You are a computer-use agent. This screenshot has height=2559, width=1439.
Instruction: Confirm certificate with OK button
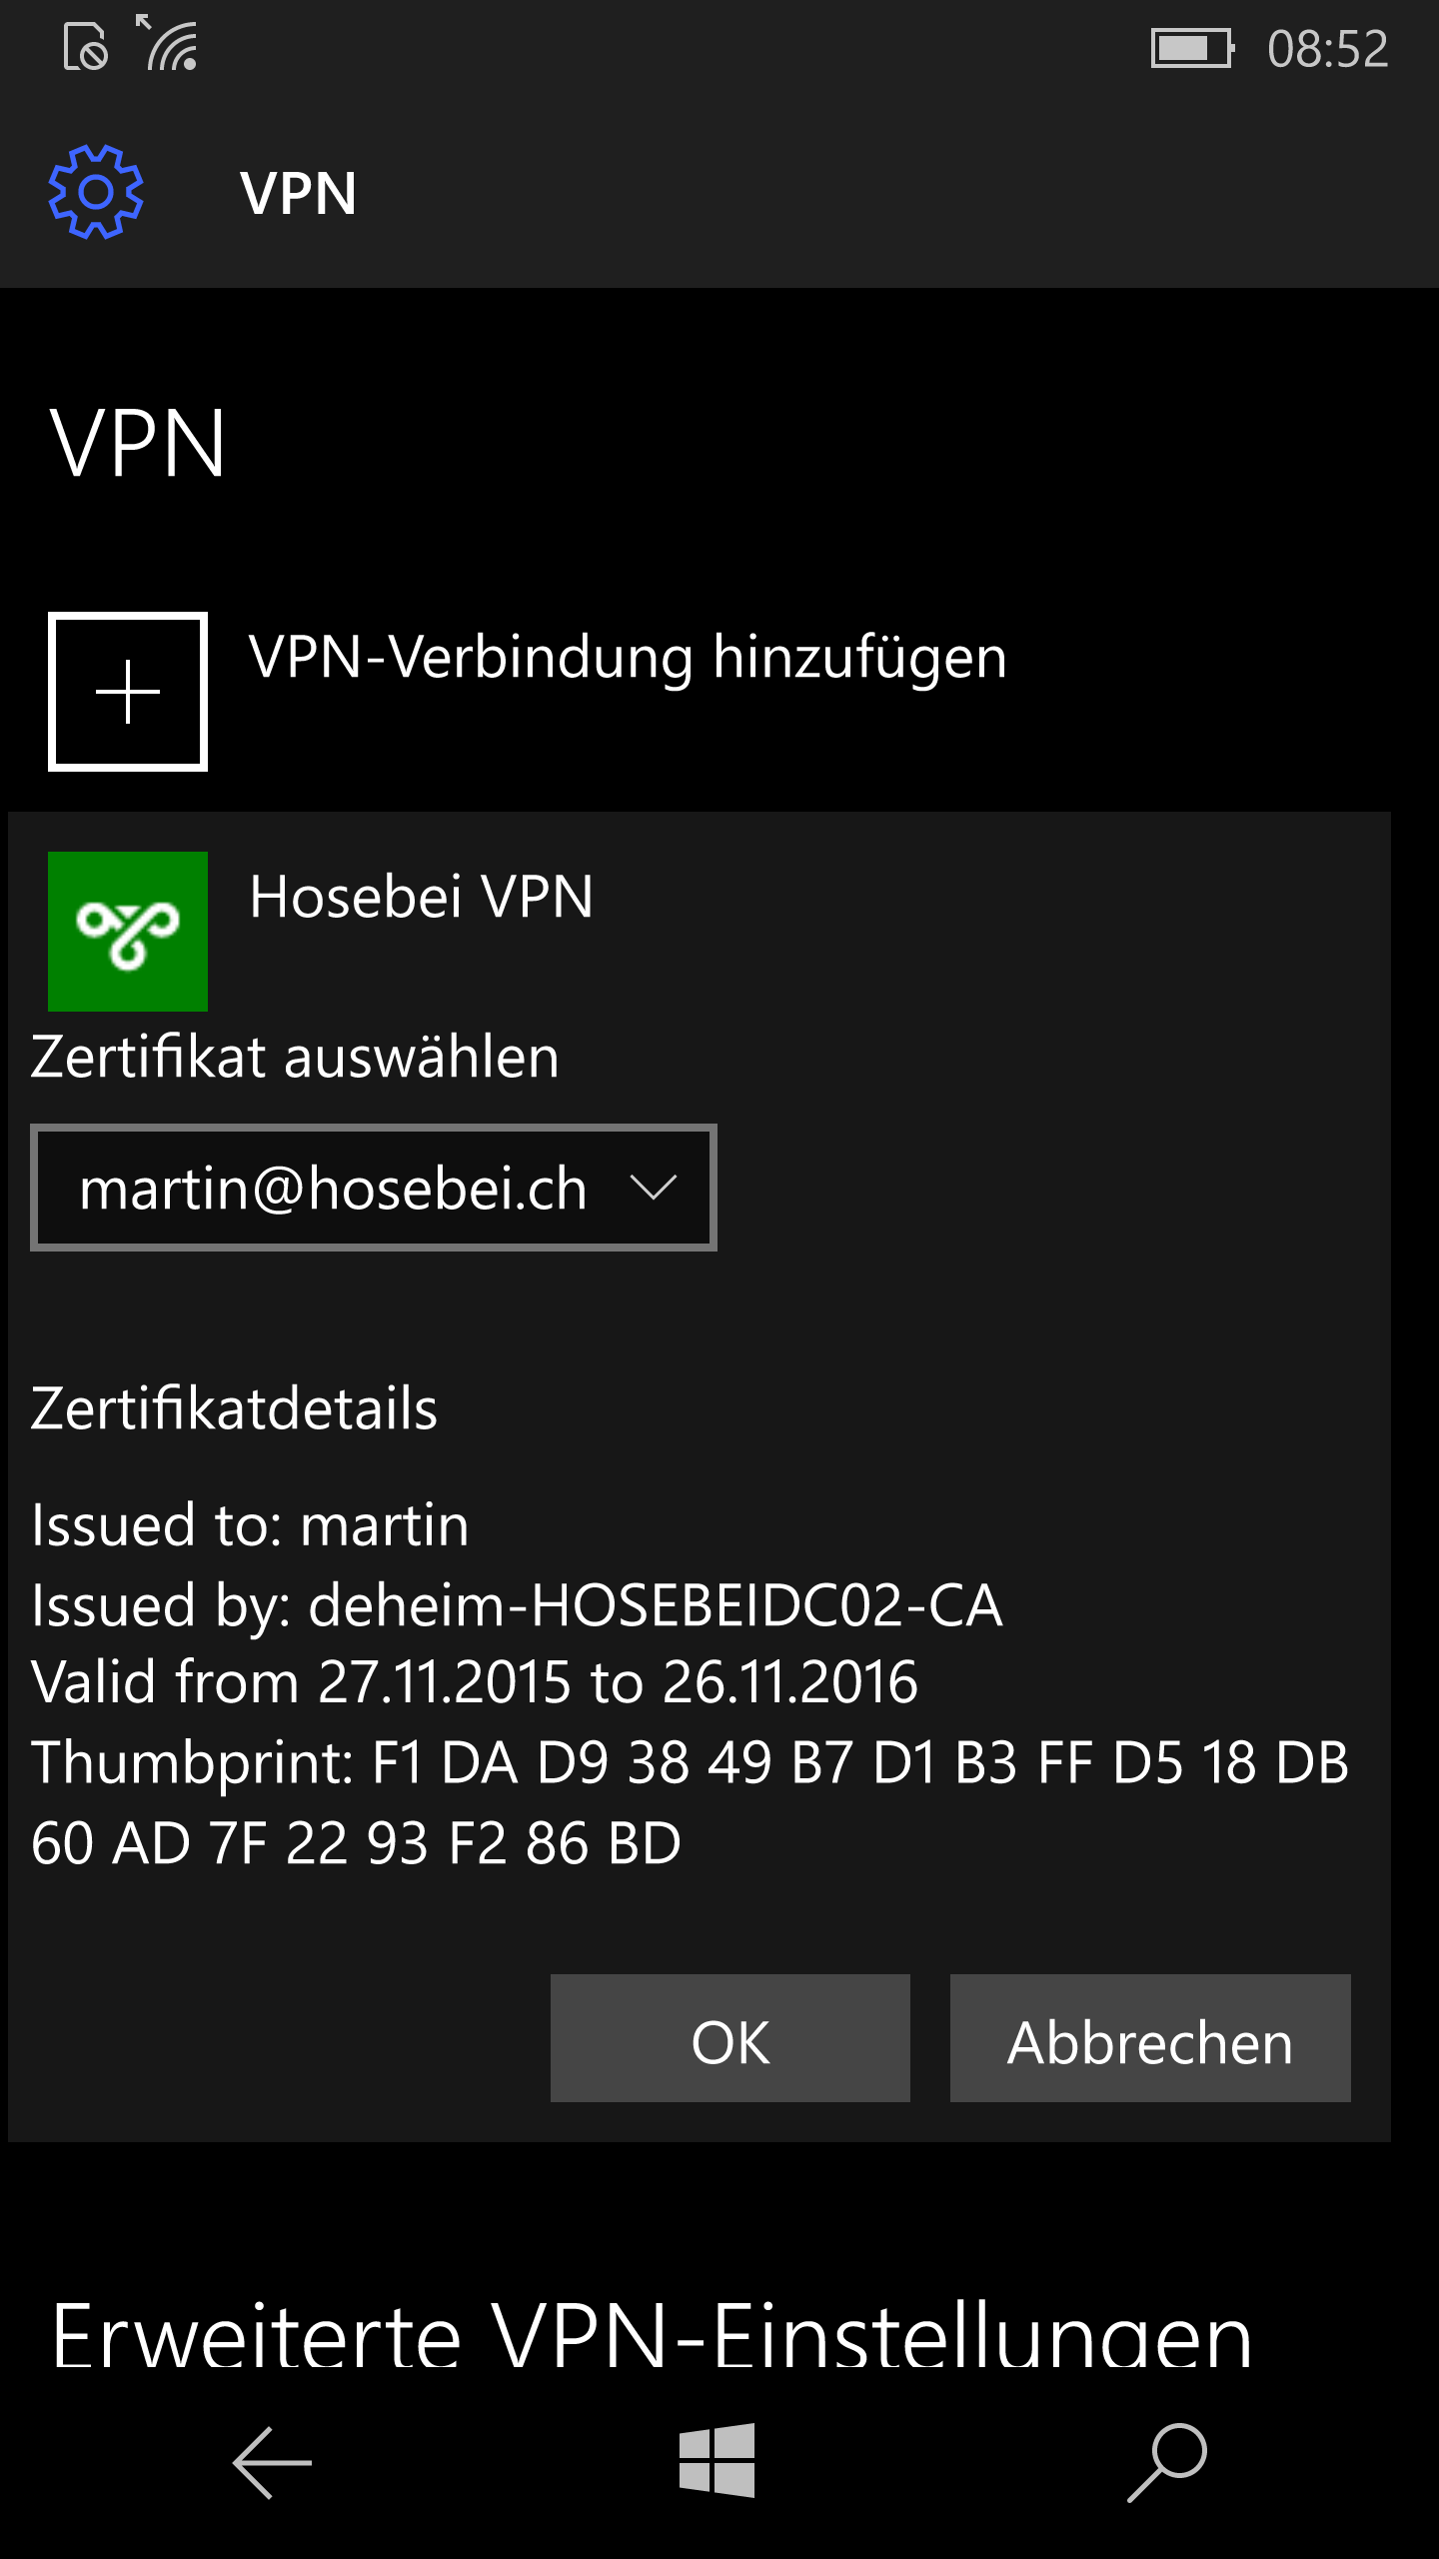(x=730, y=2038)
